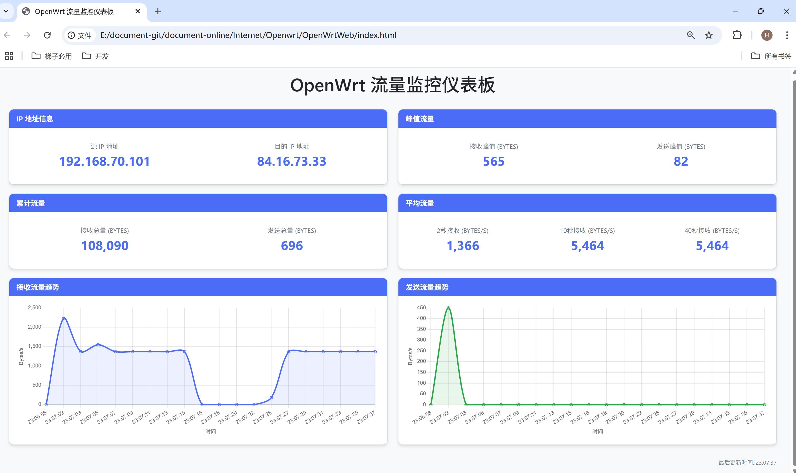
Task: Click the 源 IP 地址 label
Action: tap(104, 146)
